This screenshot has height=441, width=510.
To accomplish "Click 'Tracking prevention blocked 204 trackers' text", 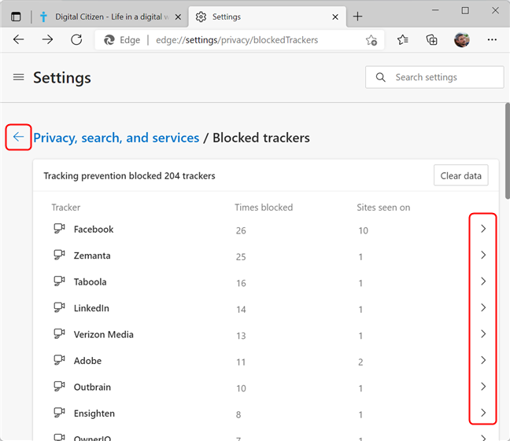I will coord(129,176).
